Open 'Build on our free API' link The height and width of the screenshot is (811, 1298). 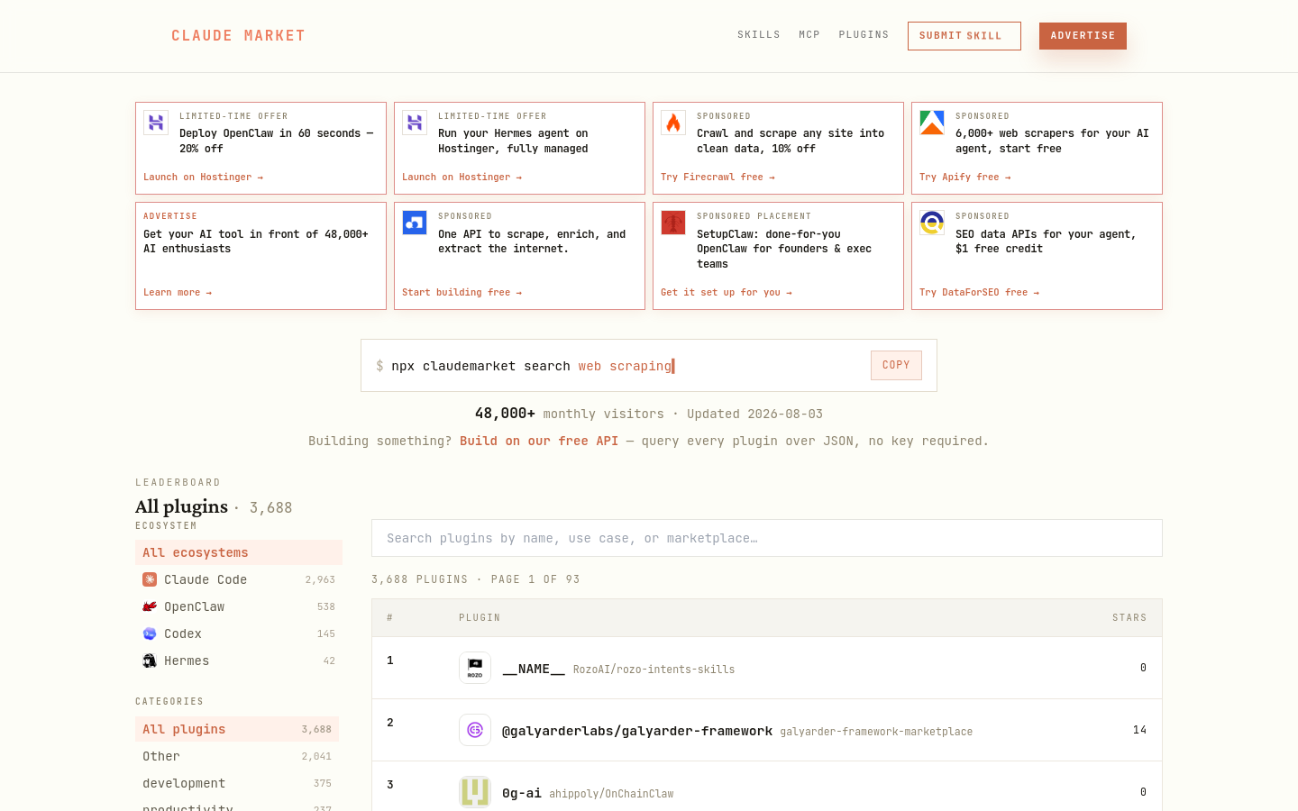(x=539, y=441)
